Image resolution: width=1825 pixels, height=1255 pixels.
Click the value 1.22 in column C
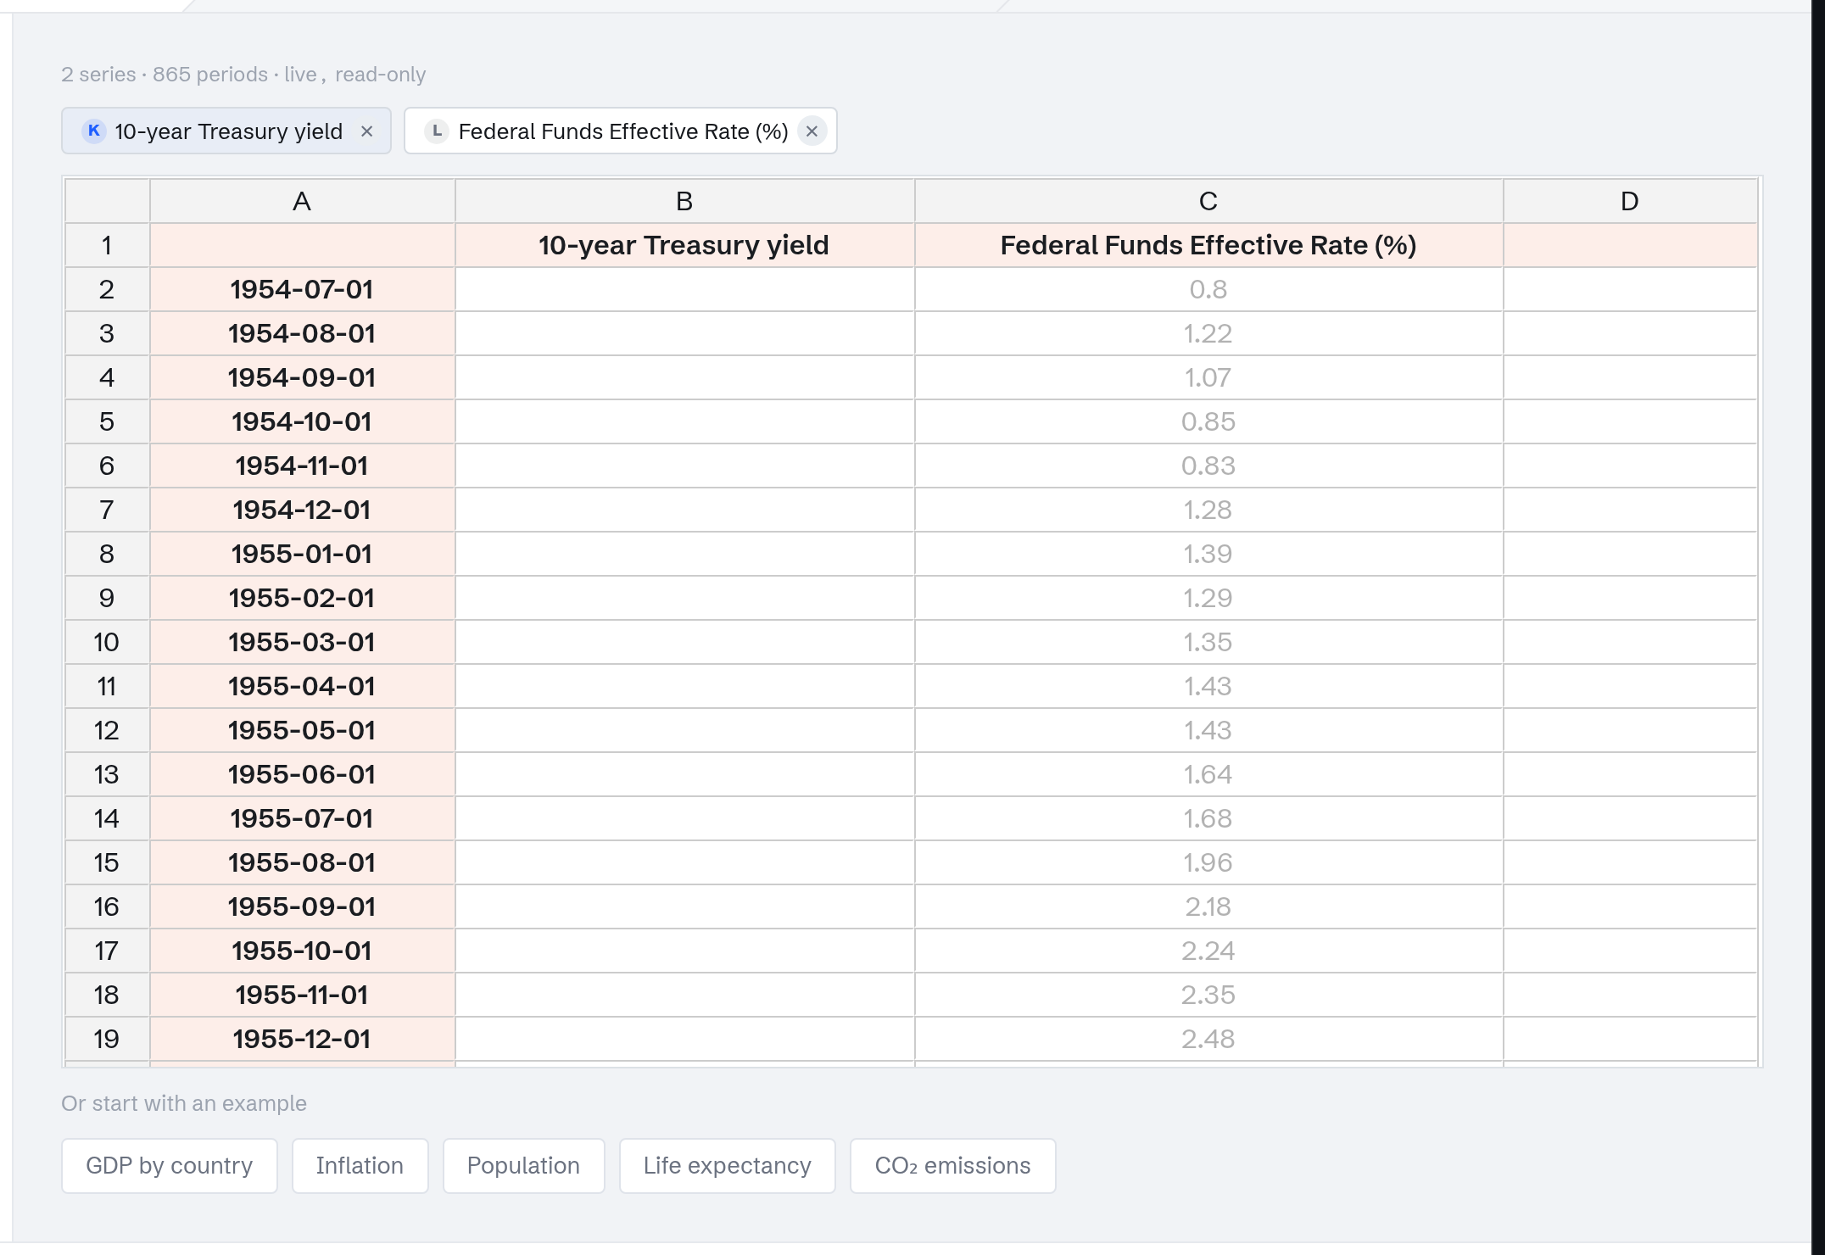[x=1208, y=333]
